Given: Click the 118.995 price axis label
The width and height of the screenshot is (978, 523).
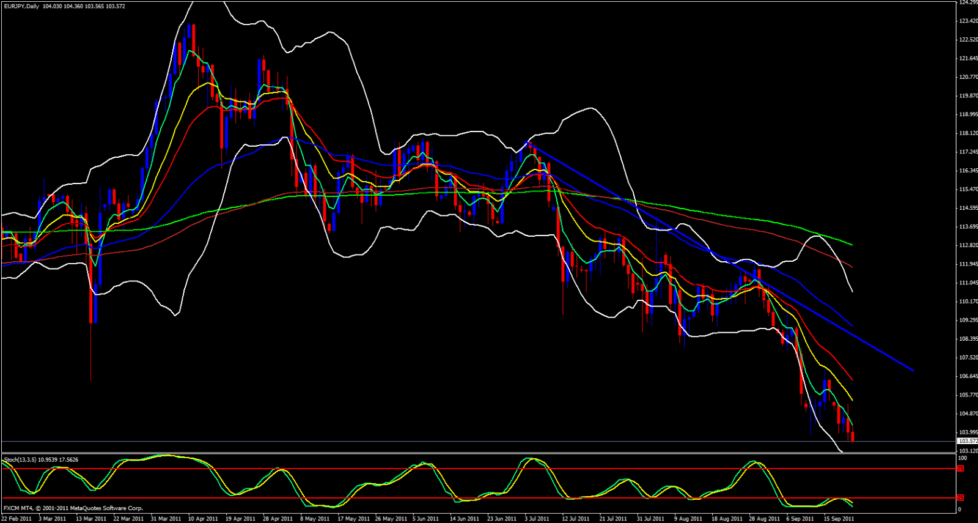Looking at the screenshot, I should [x=968, y=114].
